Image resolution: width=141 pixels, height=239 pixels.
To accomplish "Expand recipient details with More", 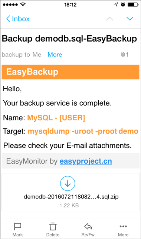I will (x=55, y=55).
